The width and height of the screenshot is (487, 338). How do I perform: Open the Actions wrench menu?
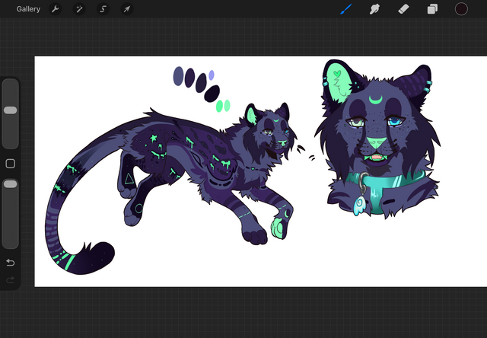(x=56, y=9)
